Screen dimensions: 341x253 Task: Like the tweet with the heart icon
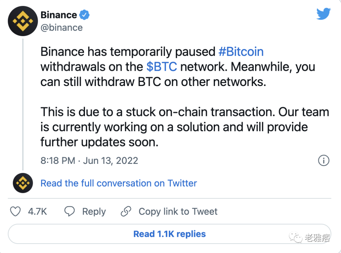(x=15, y=212)
